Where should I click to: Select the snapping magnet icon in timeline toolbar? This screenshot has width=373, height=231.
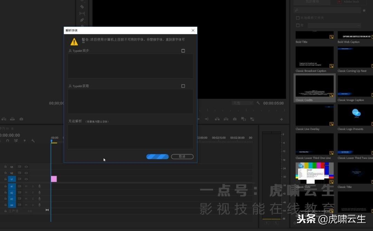[x=8, y=141]
